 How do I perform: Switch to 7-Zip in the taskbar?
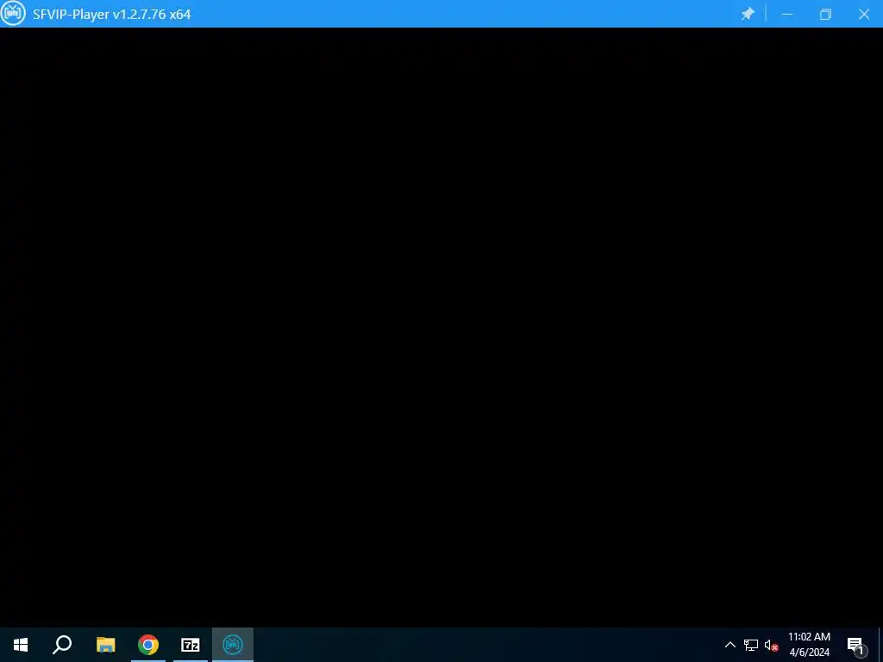pos(191,645)
